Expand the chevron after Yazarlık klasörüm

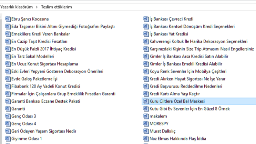click(37, 7)
